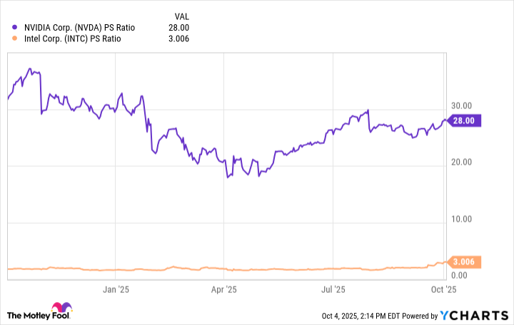Click the orange Intel legend dot

pos(16,39)
